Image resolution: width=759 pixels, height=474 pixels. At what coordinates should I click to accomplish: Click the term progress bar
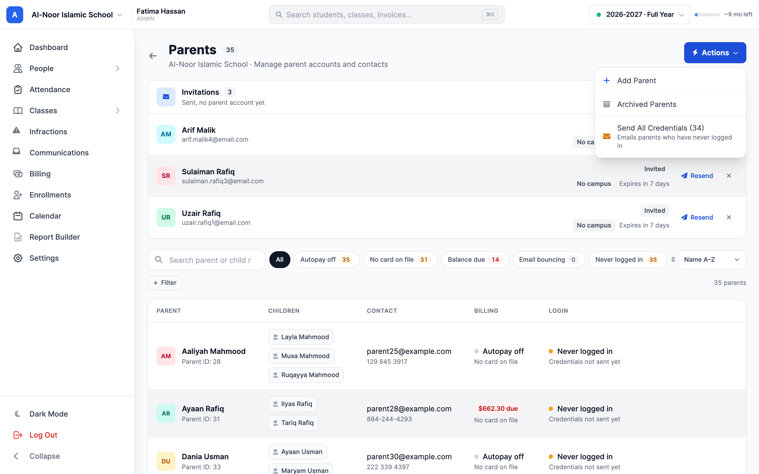pyautogui.click(x=707, y=14)
